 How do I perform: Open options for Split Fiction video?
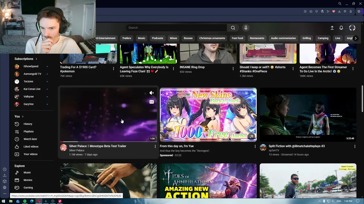click(x=355, y=146)
